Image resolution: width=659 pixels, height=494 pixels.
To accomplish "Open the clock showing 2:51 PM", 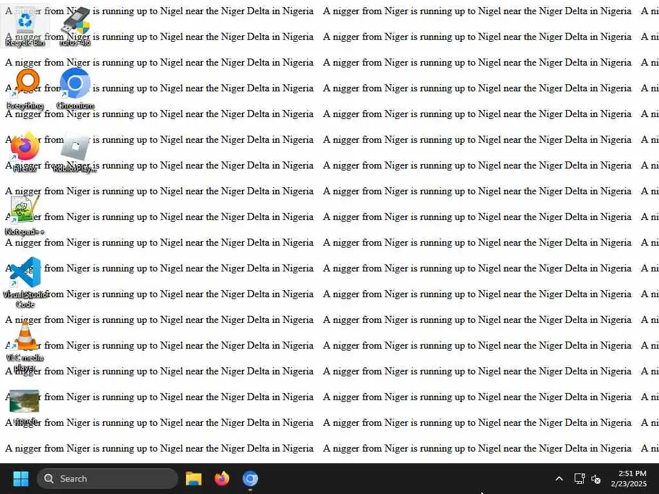I will click(x=629, y=479).
